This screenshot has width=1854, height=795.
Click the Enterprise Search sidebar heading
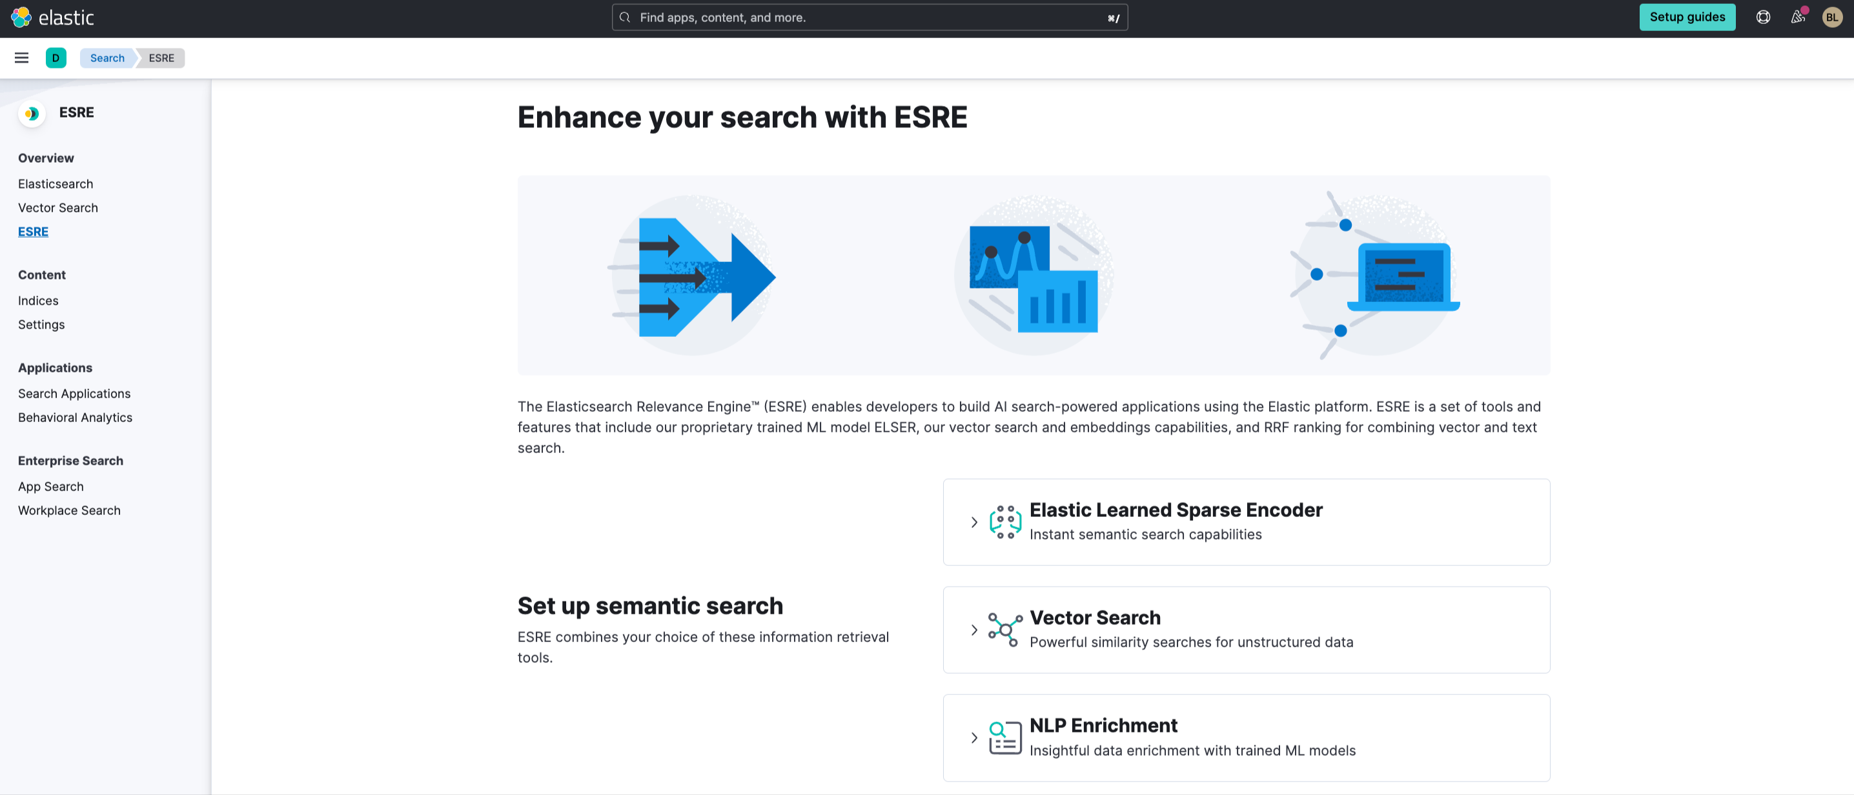(70, 461)
